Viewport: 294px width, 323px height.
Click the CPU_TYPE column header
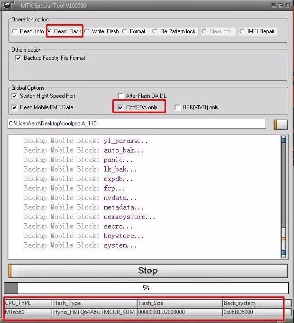point(28,303)
